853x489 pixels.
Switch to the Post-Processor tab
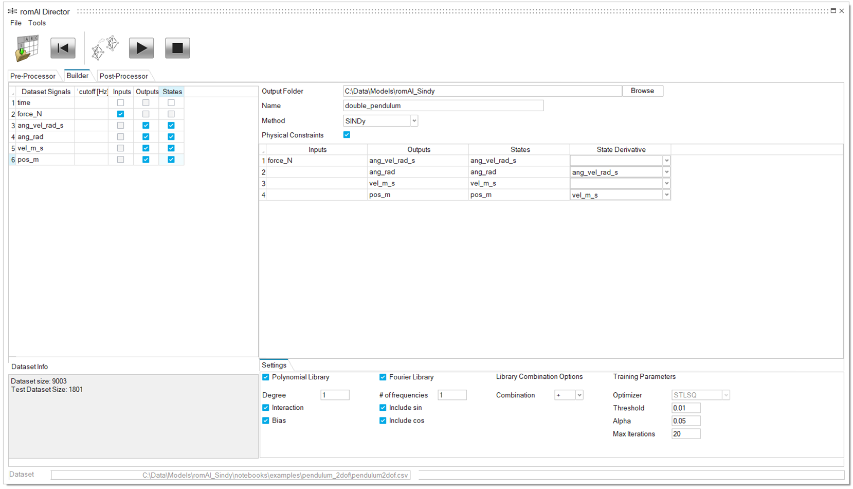coord(123,76)
